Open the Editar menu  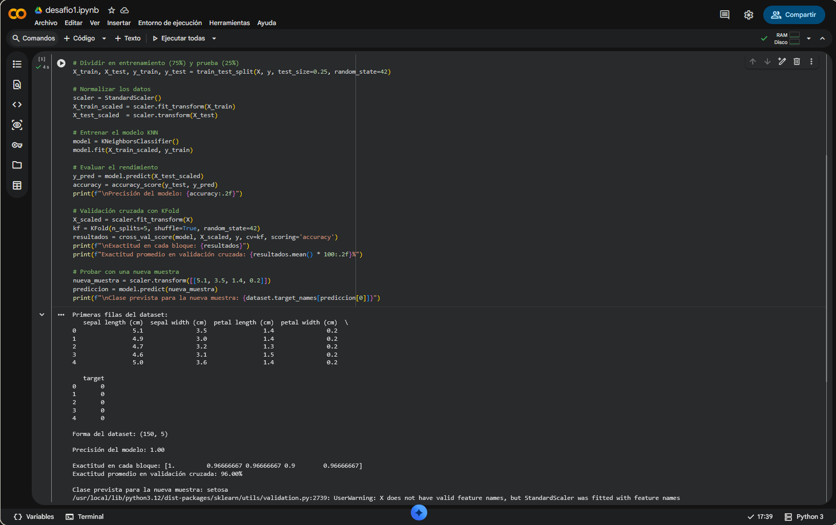[73, 23]
